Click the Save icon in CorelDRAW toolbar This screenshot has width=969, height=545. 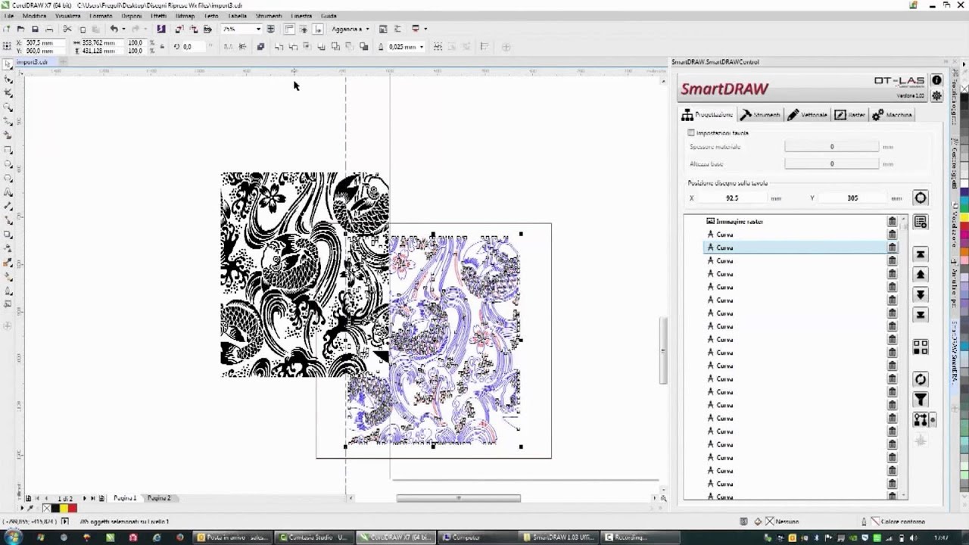[35, 30]
